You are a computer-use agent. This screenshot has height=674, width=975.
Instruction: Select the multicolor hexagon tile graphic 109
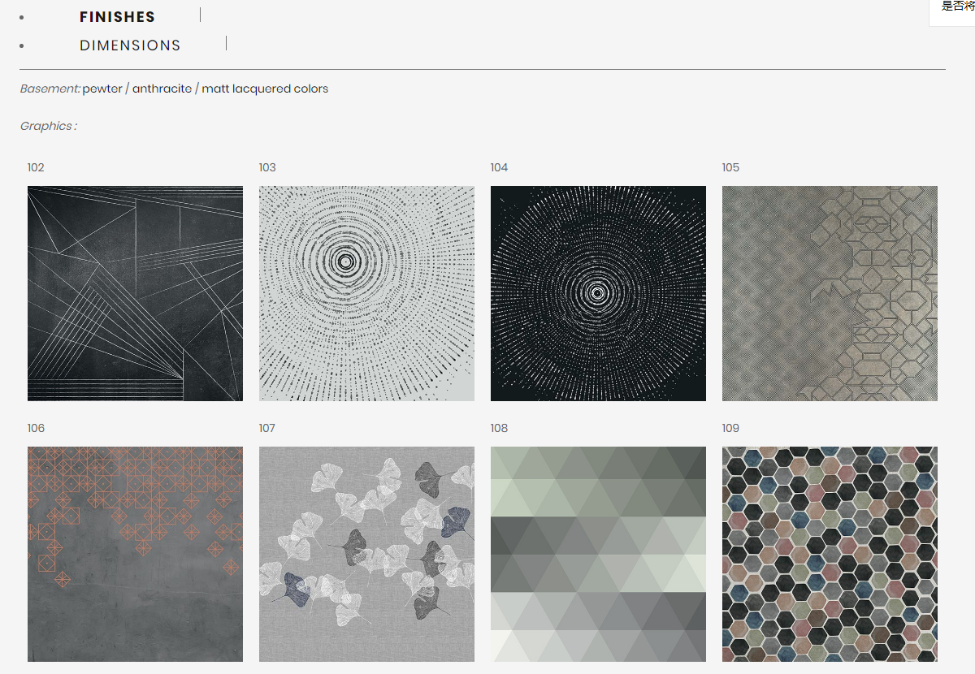[x=830, y=554]
